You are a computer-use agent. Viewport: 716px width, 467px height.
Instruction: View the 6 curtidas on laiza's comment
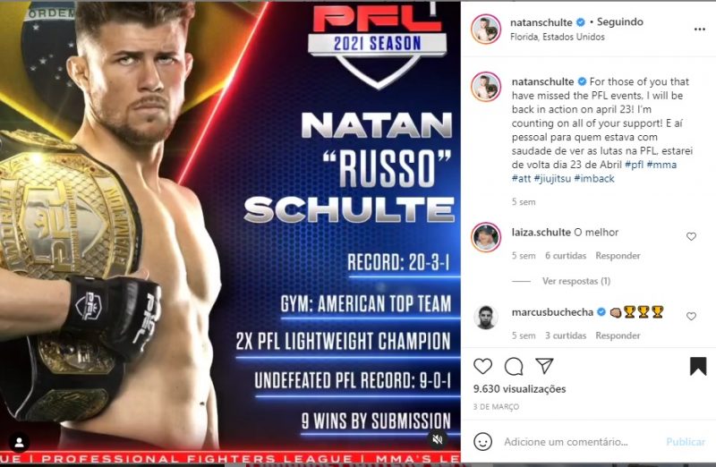tap(566, 256)
